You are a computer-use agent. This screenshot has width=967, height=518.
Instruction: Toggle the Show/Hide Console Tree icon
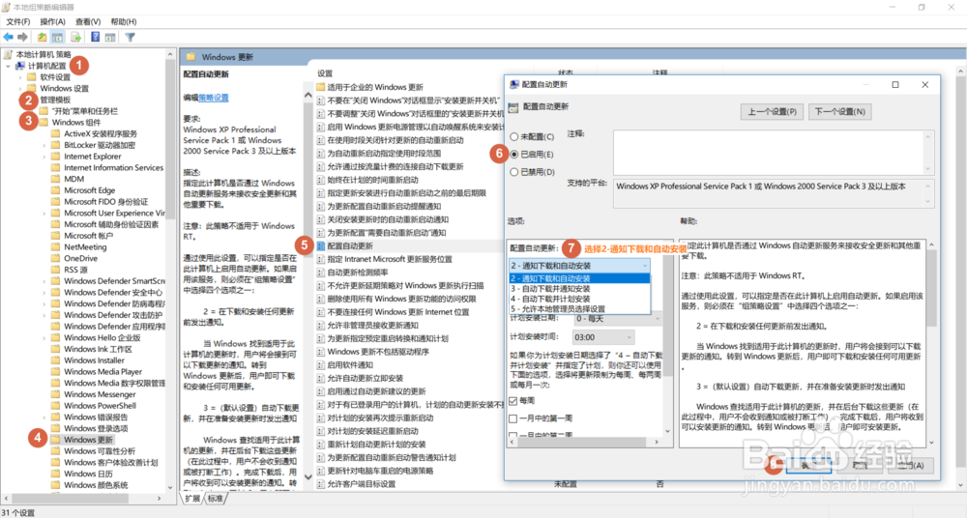point(57,37)
